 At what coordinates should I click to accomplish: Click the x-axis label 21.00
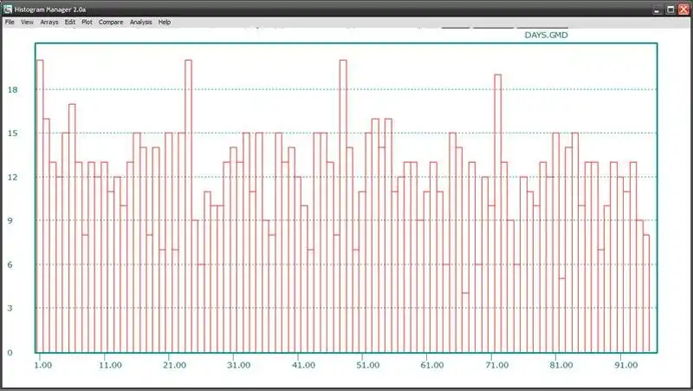175,365
